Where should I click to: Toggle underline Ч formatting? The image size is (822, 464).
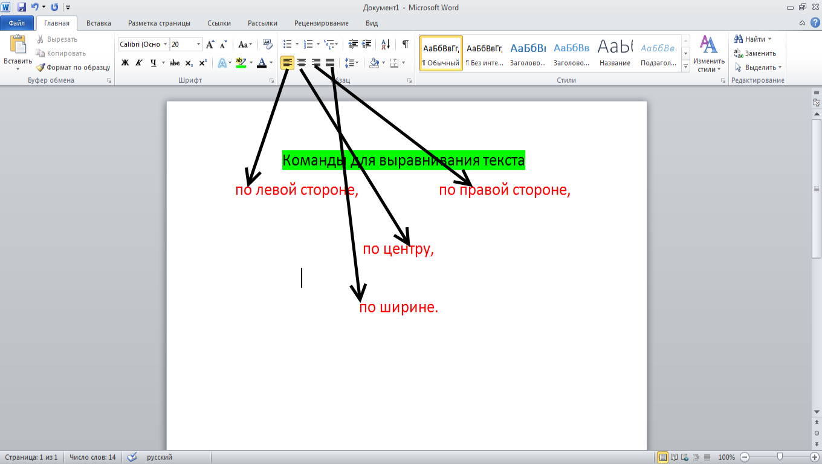coord(154,62)
